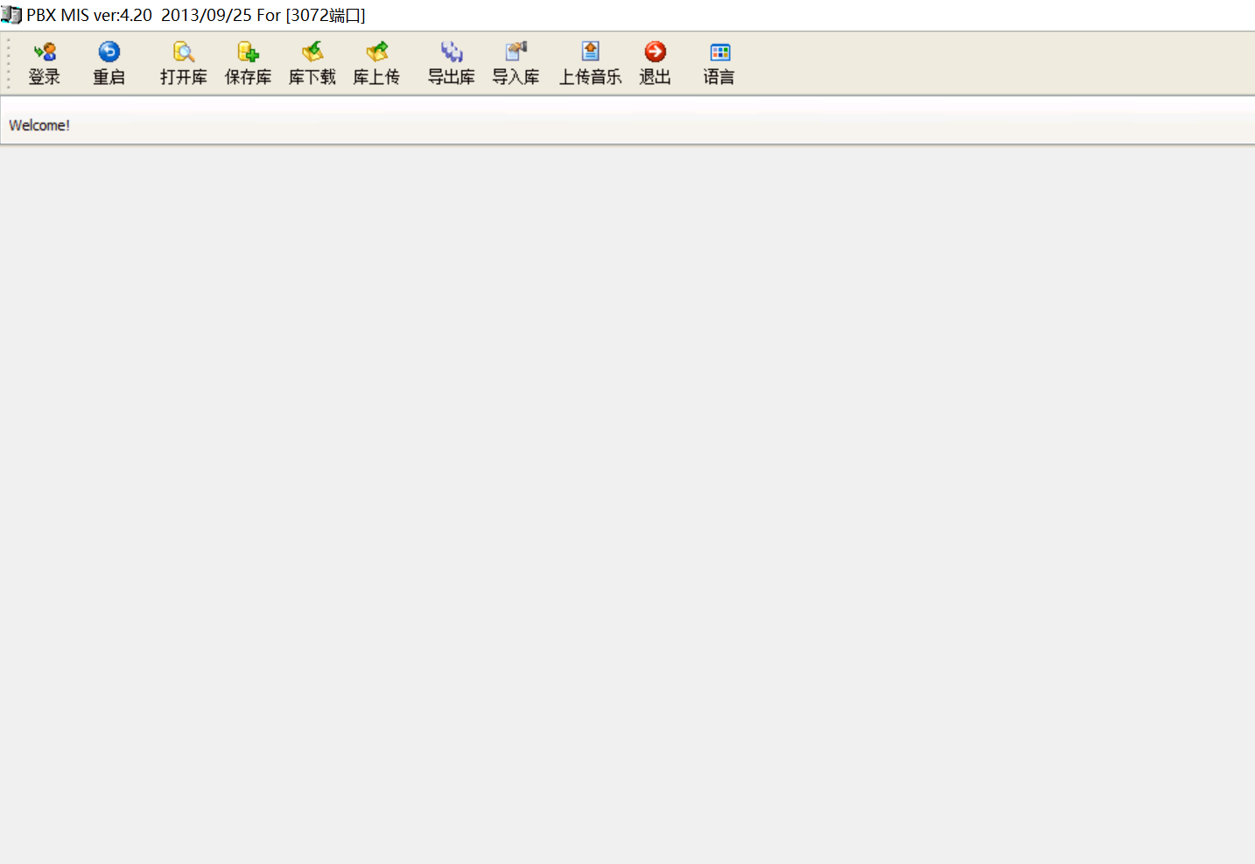The height and width of the screenshot is (864, 1255).
Task: Export the database via 导出库
Action: [452, 64]
